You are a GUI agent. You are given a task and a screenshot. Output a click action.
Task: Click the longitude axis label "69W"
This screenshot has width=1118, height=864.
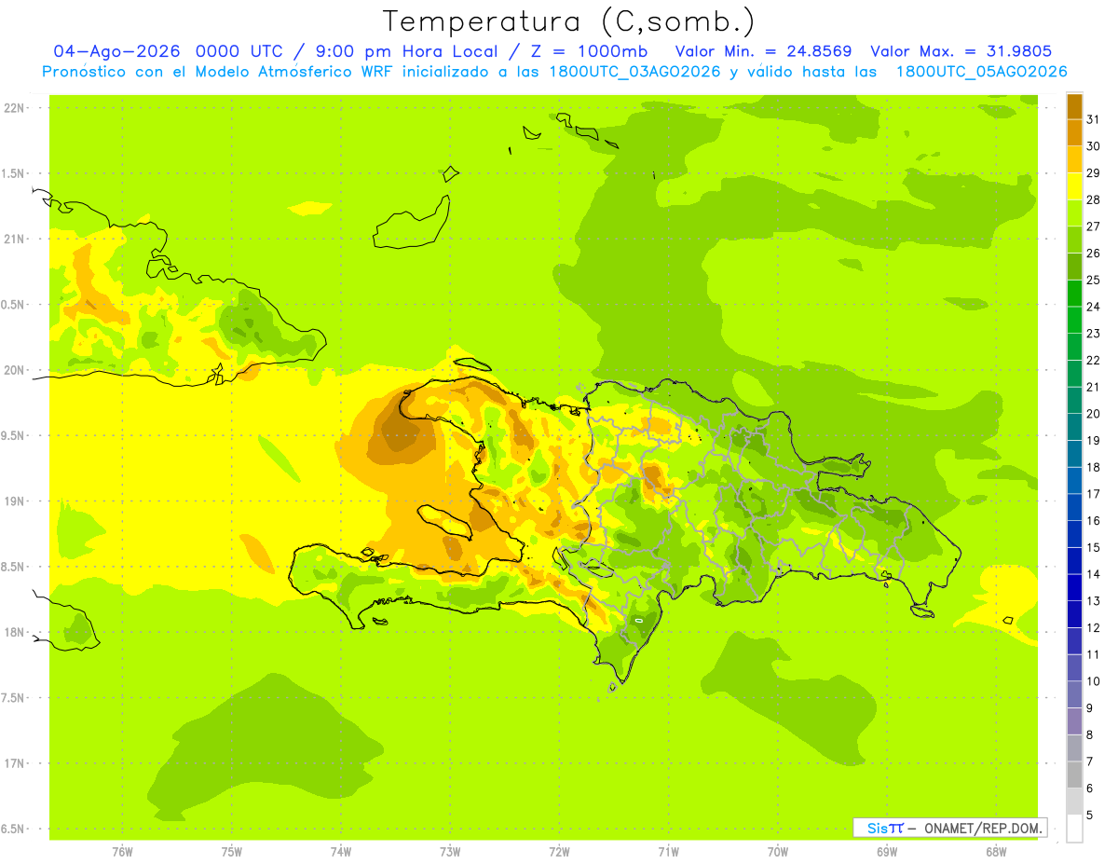pos(887,852)
